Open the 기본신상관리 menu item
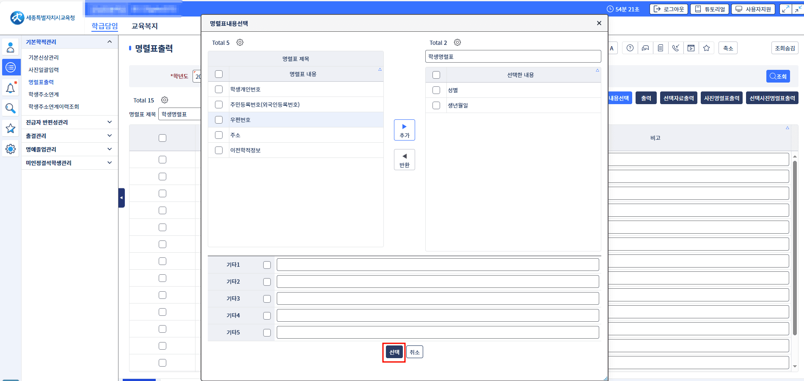The width and height of the screenshot is (804, 381). click(44, 58)
